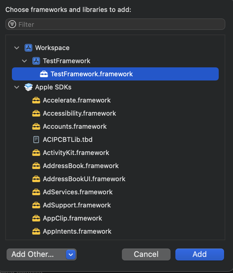Screen dimensions: 233x273
Task: Click the Accessibility.framework toolbox icon
Action: coord(36,113)
